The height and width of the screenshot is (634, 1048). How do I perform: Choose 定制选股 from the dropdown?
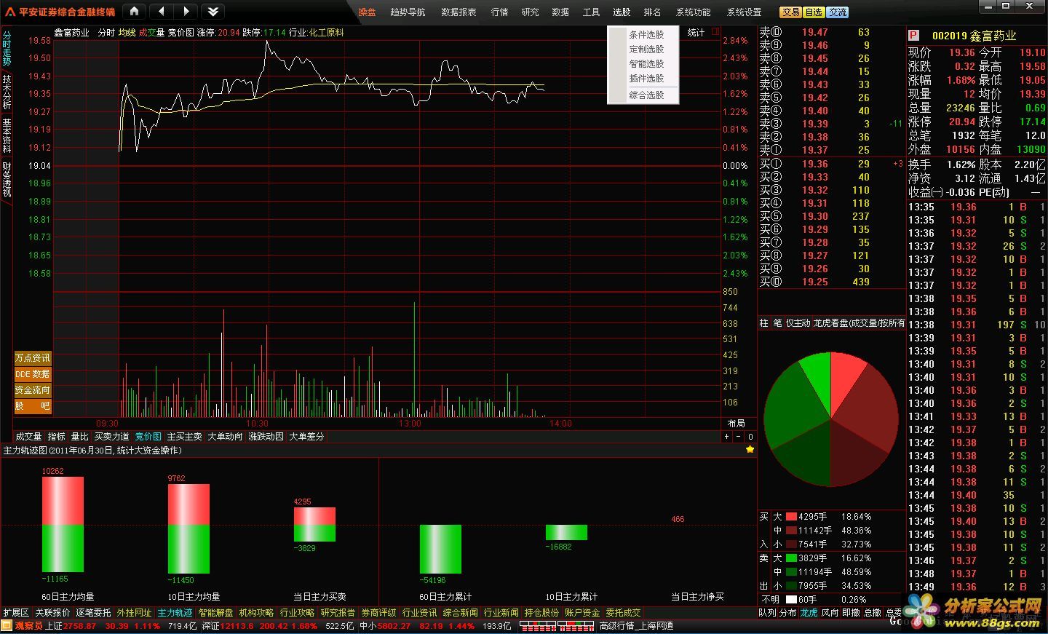point(646,49)
